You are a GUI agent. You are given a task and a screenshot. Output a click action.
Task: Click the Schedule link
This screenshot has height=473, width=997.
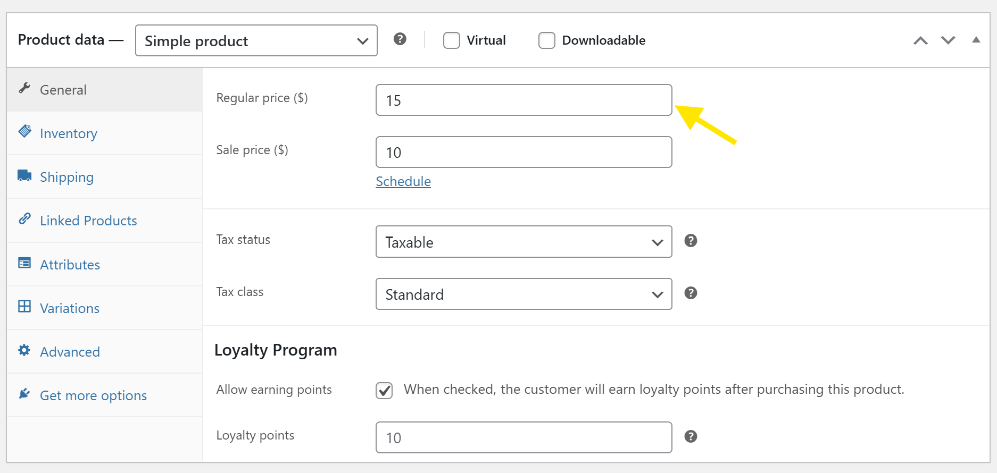(x=403, y=181)
